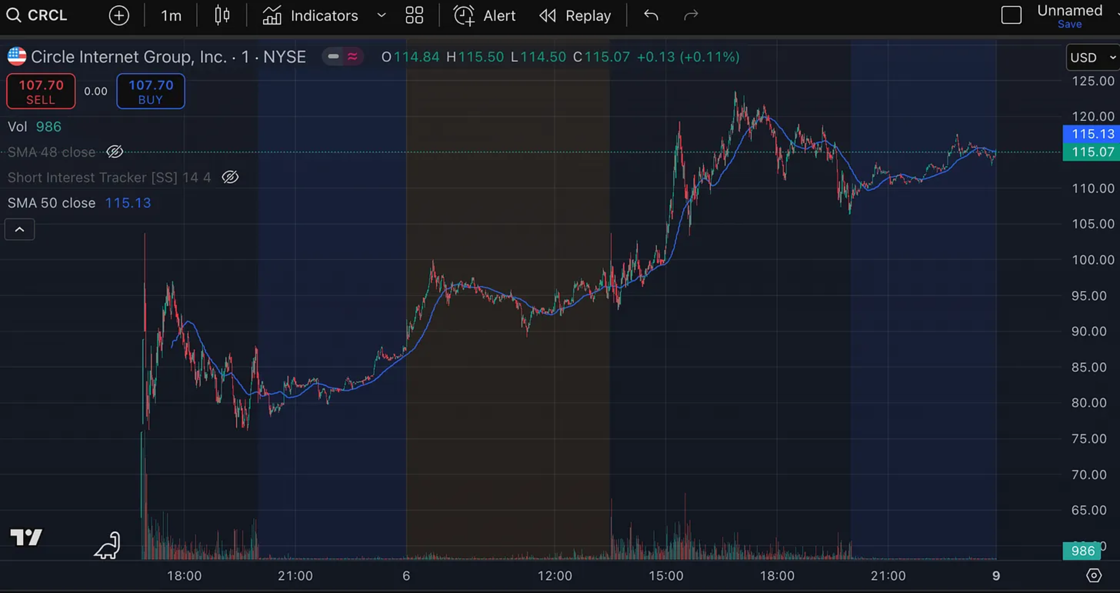Click the 18:00 time axis label on left

pyautogui.click(x=184, y=576)
